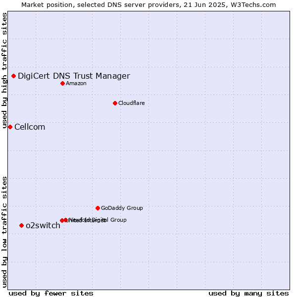
Task: Select the 'Cellcom' label text
Action: [30, 127]
